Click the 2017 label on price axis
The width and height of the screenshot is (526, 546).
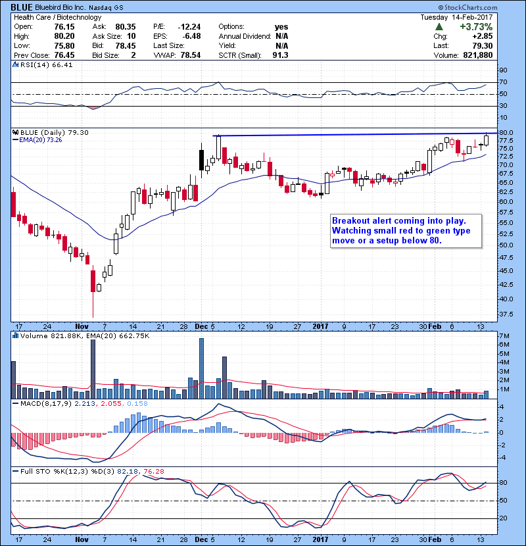pos(320,326)
